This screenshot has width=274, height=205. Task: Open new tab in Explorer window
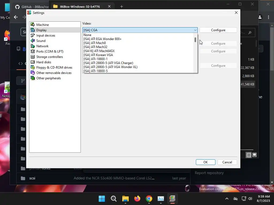pyautogui.click(x=122, y=7)
